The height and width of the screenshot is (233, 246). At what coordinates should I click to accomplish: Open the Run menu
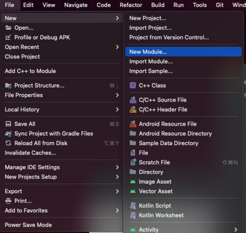[179, 5]
